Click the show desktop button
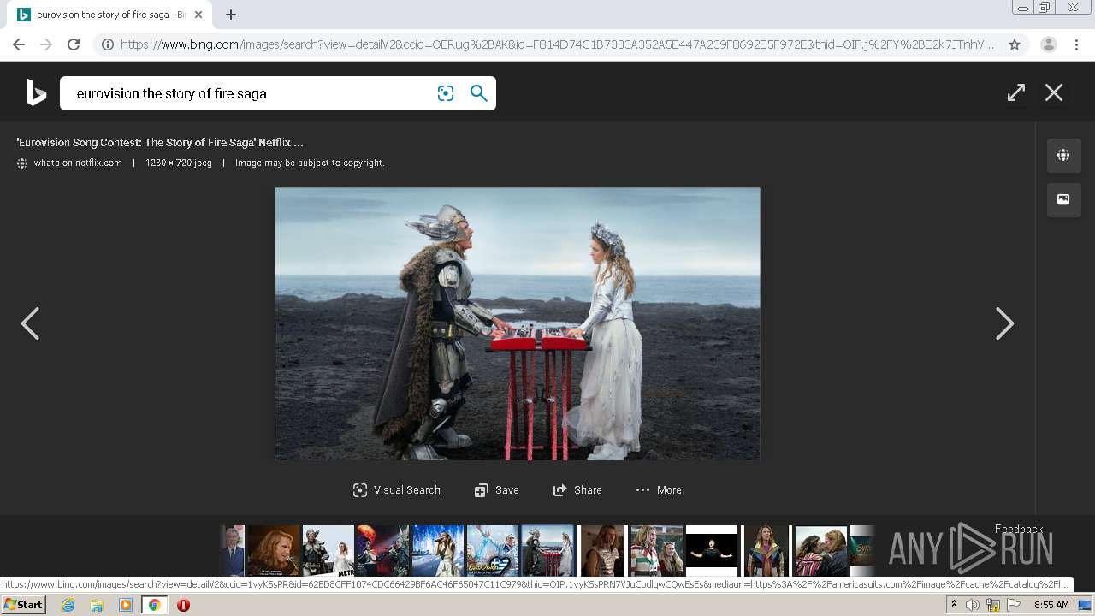Image resolution: width=1095 pixels, height=616 pixels. (1085, 605)
